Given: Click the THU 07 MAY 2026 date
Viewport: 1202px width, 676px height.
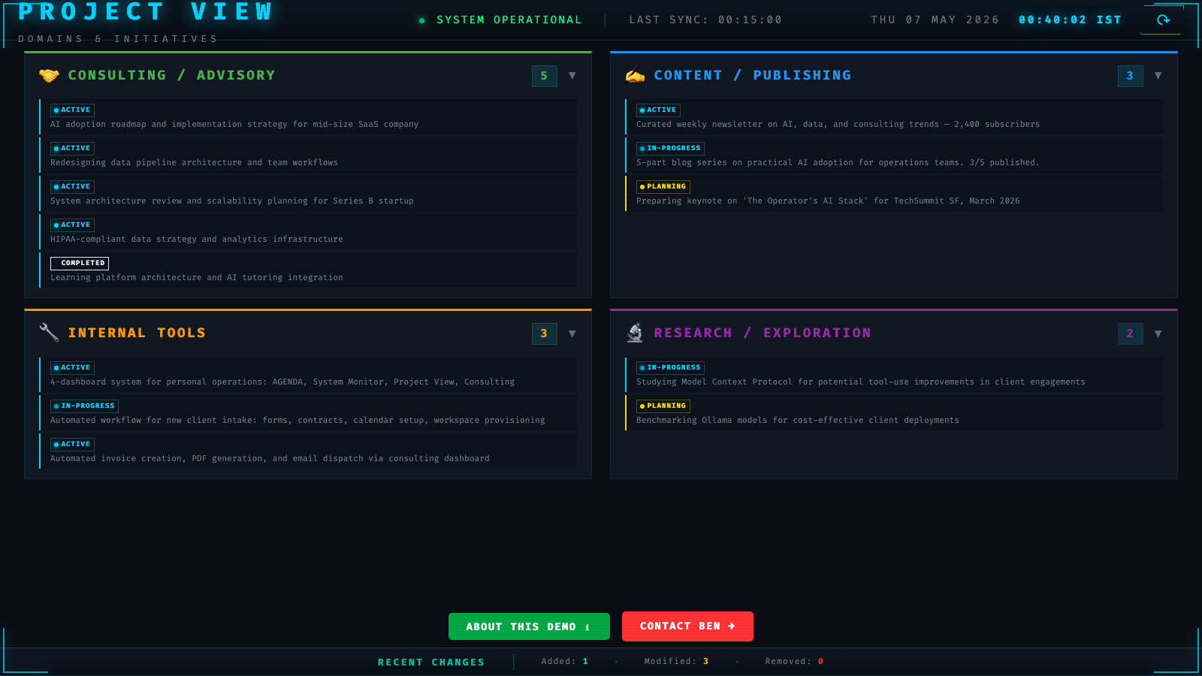Looking at the screenshot, I should click(x=935, y=20).
